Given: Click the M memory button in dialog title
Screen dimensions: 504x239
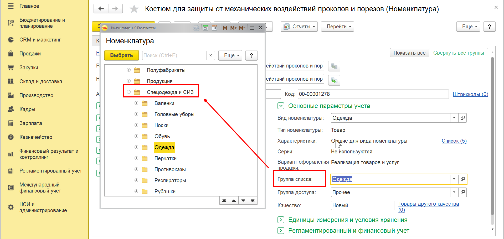Looking at the screenshot, I should tap(225, 28).
